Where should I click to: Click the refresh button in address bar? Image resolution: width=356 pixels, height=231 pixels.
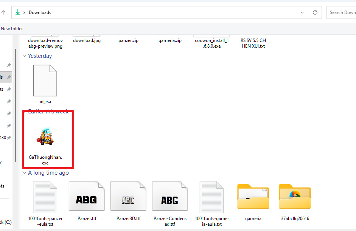[x=315, y=12]
